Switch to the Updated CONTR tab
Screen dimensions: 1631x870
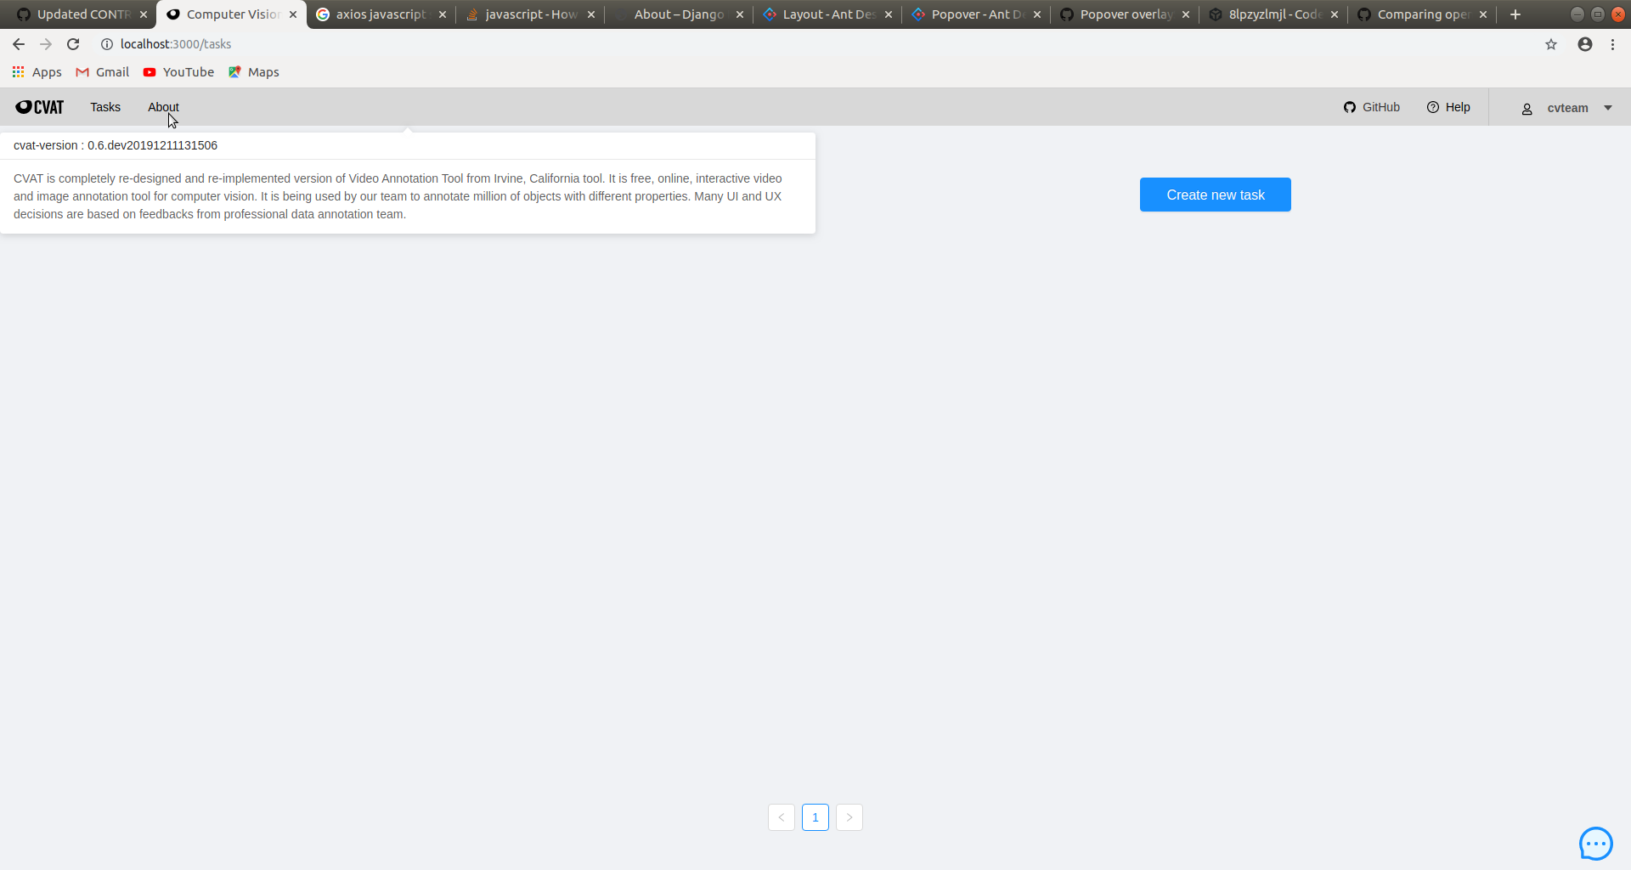tap(82, 14)
